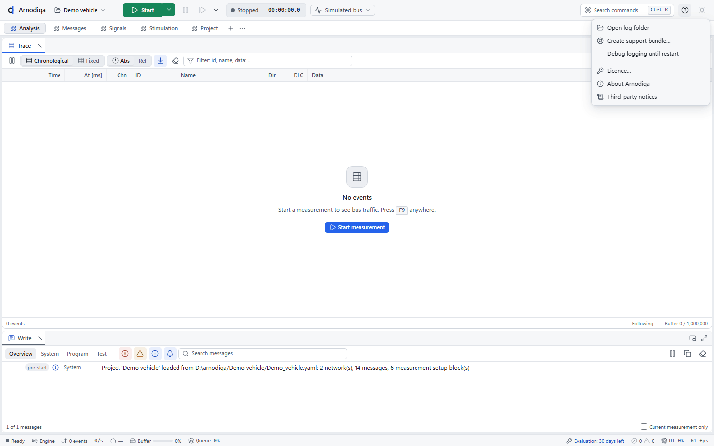Show the System message category
This screenshot has height=446, width=714.
point(50,354)
